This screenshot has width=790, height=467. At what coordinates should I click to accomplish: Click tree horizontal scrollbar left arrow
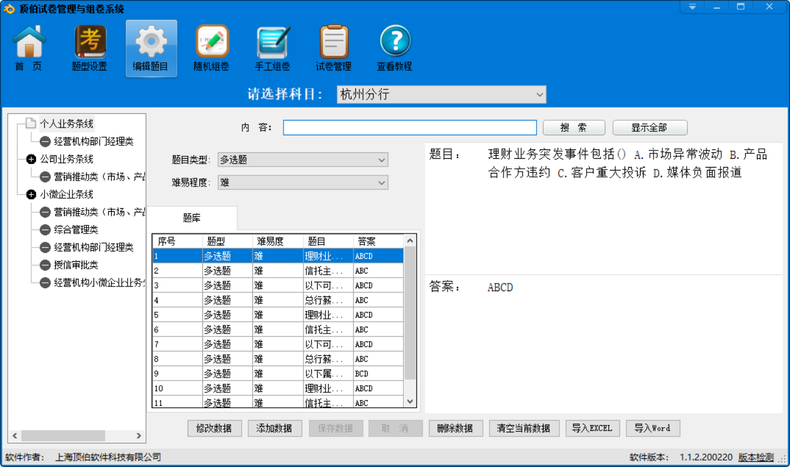pyautogui.click(x=15, y=436)
